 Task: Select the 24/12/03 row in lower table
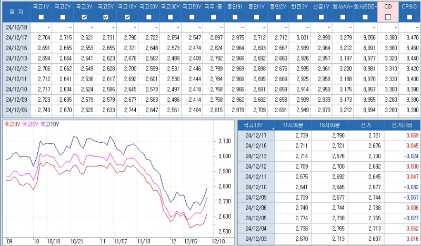click(x=256, y=238)
